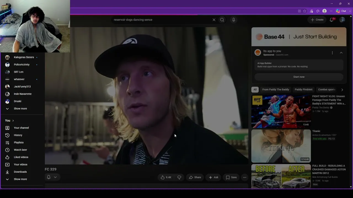353x198 pixels.
Task: Start voice search with the microphone icon
Action: coord(234,20)
